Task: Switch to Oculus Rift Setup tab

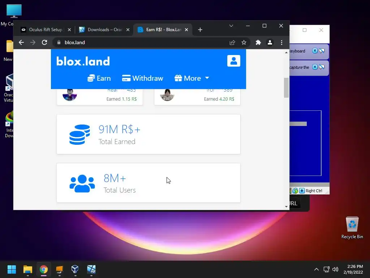Action: pos(46,30)
